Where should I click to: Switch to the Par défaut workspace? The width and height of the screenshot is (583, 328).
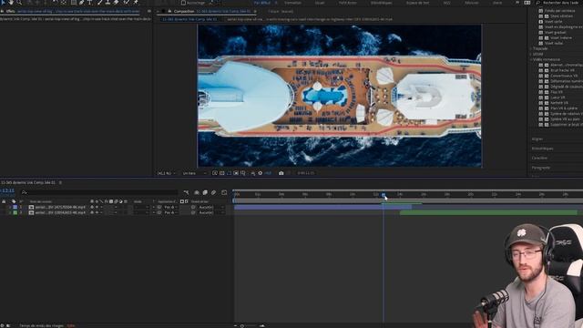coord(262,3)
